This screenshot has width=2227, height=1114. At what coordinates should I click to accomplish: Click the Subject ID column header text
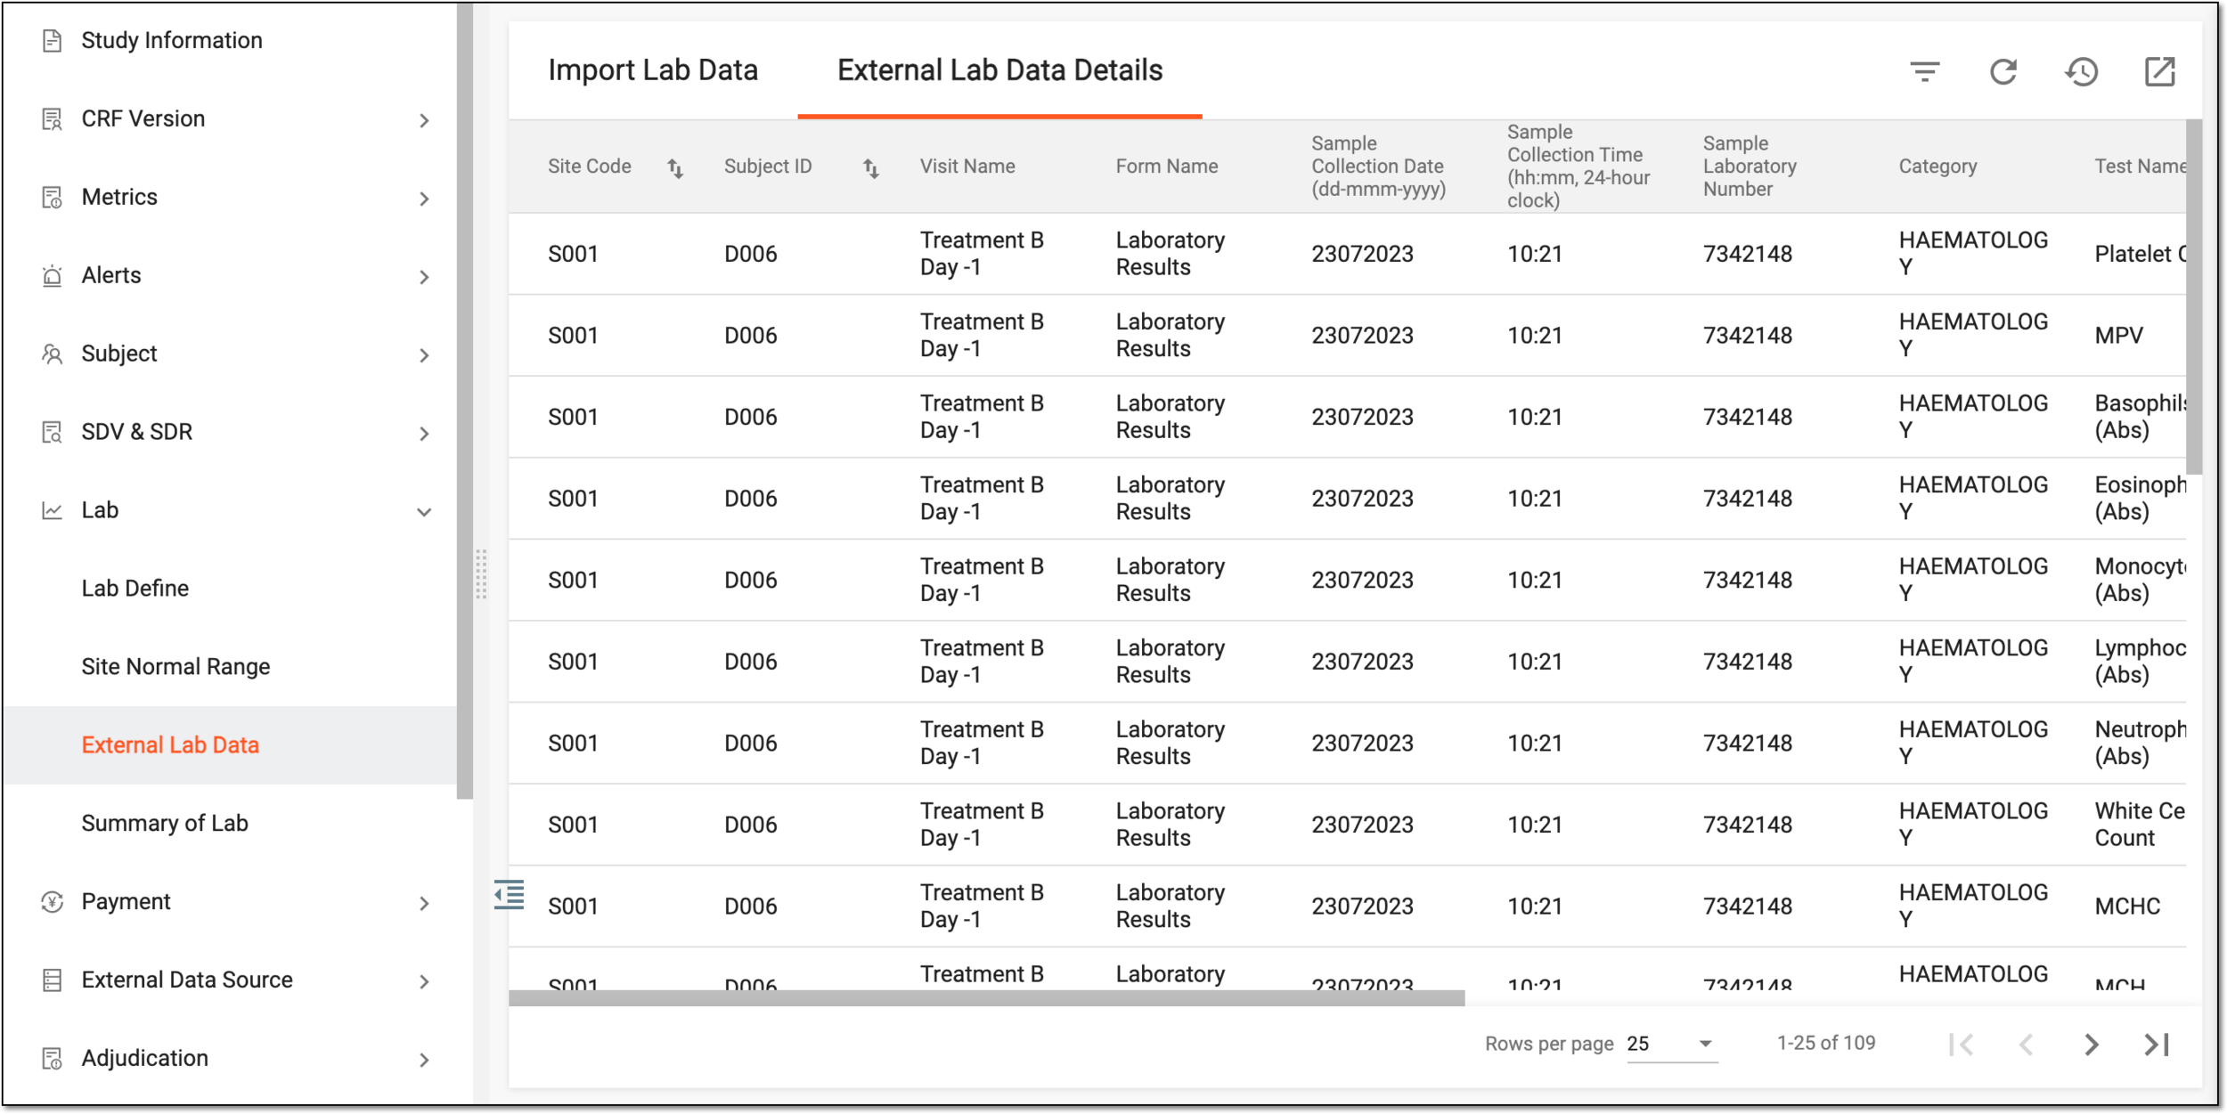pos(768,167)
